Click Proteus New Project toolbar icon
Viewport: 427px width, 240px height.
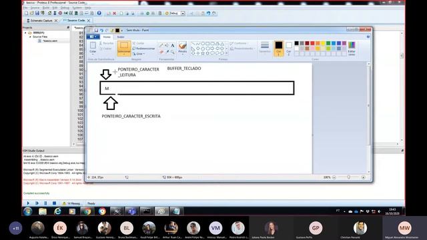(x=26, y=13)
